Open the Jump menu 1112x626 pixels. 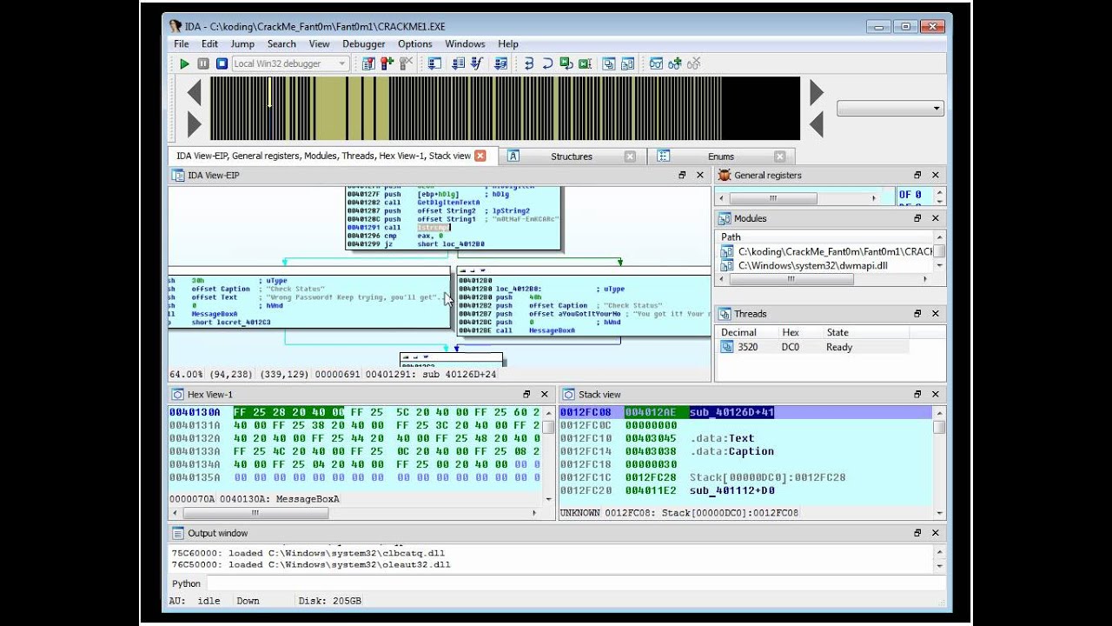point(242,44)
